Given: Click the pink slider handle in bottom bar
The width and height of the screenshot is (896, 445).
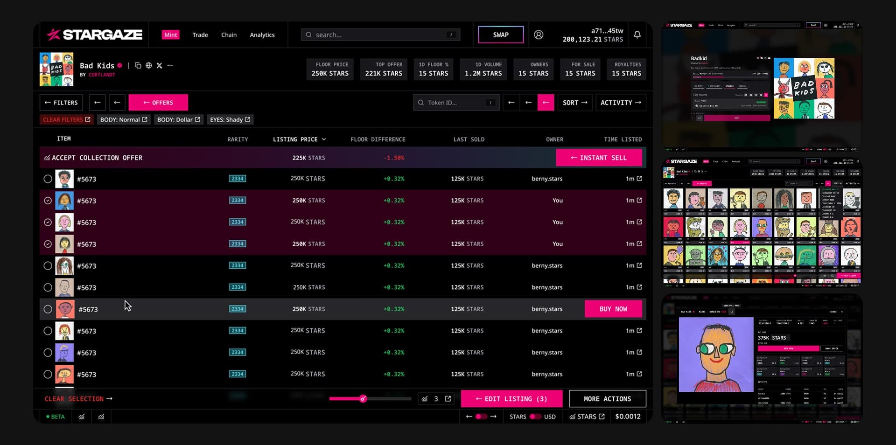Looking at the screenshot, I should point(363,399).
